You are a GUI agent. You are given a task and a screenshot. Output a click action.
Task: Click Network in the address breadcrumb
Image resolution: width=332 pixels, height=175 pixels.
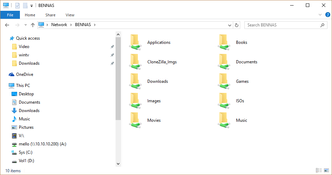(x=59, y=25)
